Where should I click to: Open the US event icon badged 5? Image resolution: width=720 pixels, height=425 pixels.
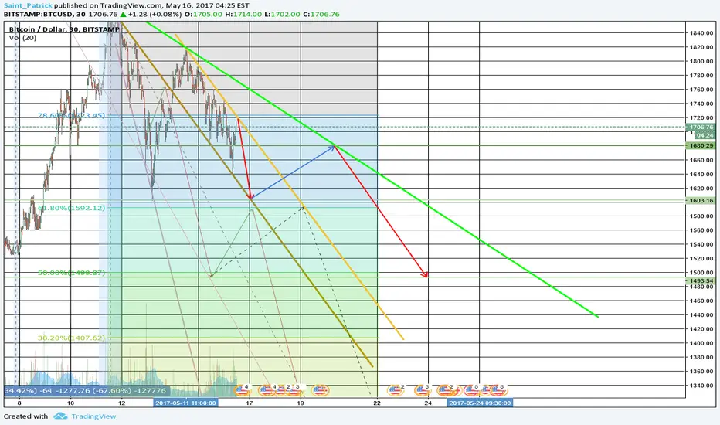click(x=471, y=390)
